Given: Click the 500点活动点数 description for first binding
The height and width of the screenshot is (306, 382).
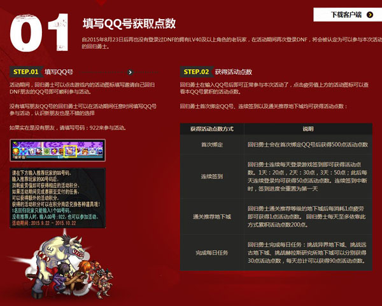Looking at the screenshot, I should click(x=308, y=145).
